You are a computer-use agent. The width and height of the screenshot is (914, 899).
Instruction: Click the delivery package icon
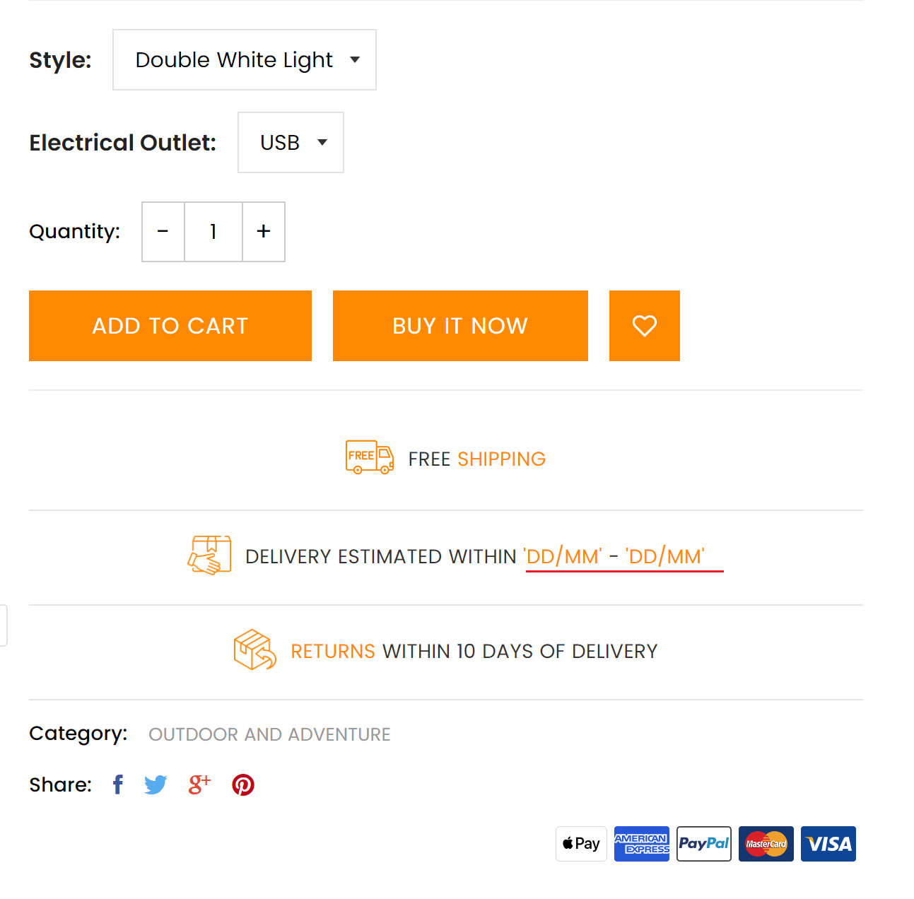point(210,555)
